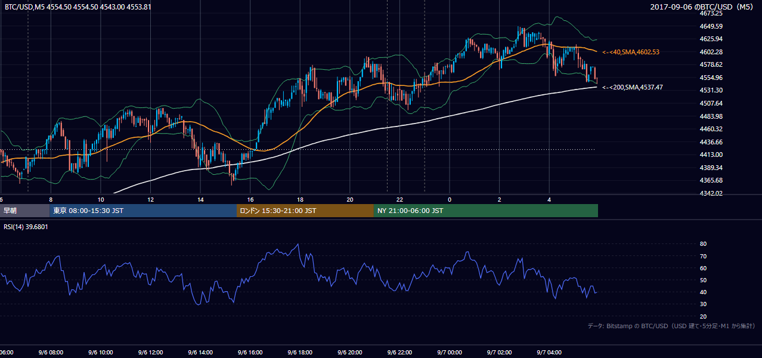Click the 9/6 08:00 time axis label
This screenshot has height=358, width=762.
point(50,353)
